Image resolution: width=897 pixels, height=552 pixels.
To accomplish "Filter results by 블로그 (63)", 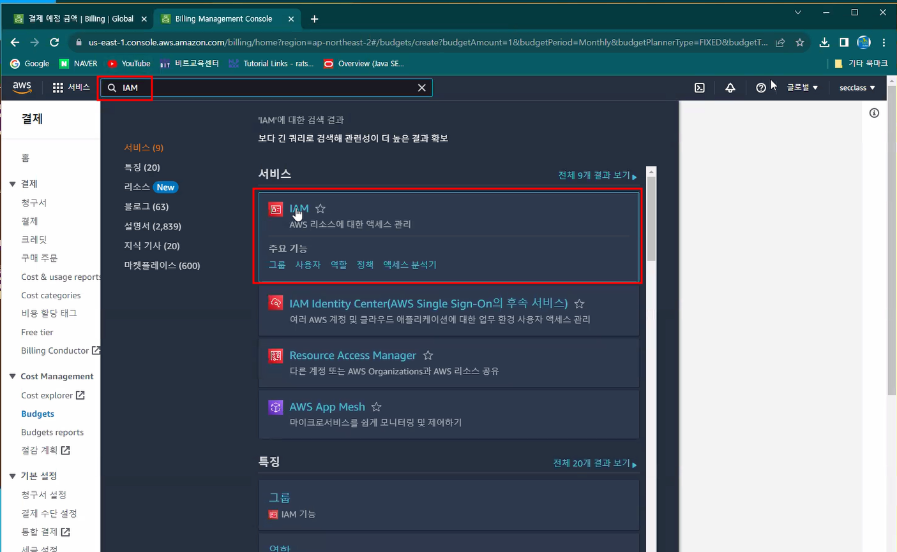I will (x=146, y=207).
